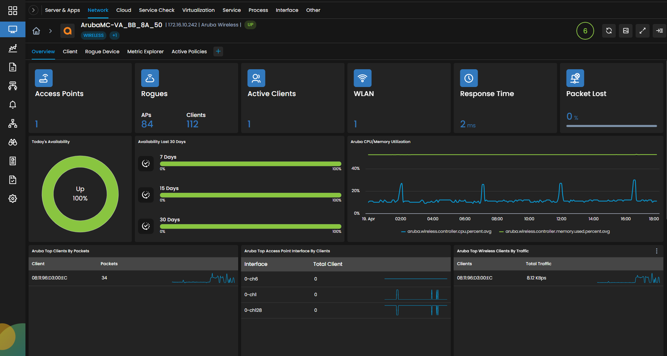Open the alerts bell icon in sidebar

point(13,104)
